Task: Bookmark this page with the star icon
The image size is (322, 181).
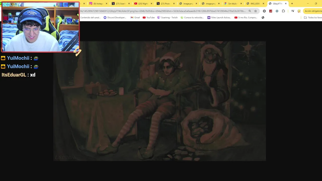Action: [256, 11]
